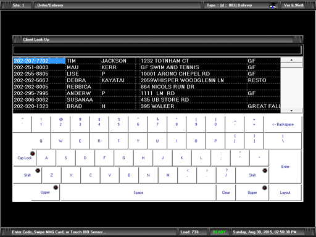Toggle the left Upper key
The width and height of the screenshot is (316, 237).
click(45, 193)
